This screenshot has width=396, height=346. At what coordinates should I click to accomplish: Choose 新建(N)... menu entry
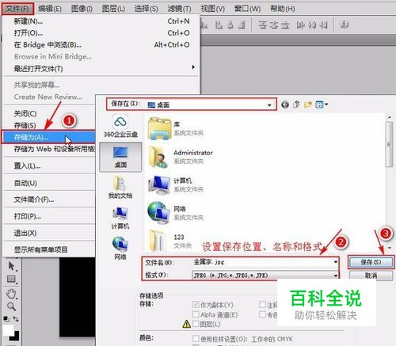pos(101,21)
